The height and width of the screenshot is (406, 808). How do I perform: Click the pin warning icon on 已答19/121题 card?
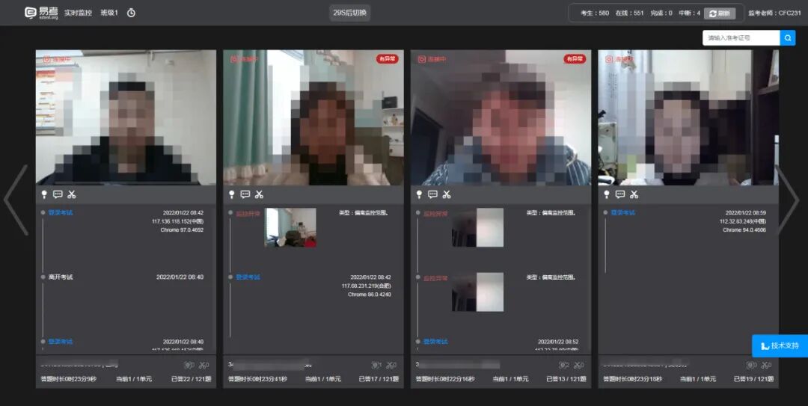607,194
